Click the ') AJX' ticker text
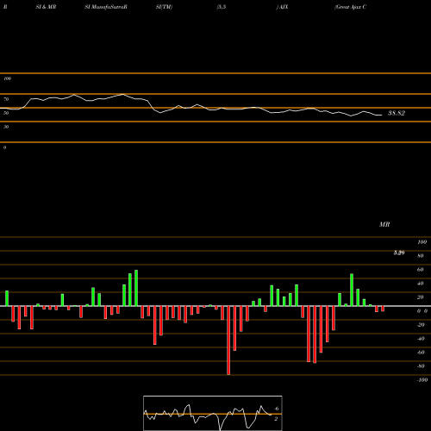The image size is (431, 431). (282, 7)
